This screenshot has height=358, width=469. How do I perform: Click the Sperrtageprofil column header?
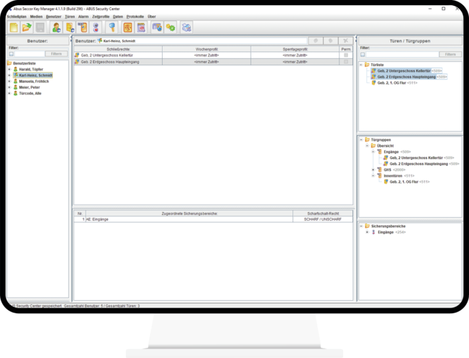point(295,49)
